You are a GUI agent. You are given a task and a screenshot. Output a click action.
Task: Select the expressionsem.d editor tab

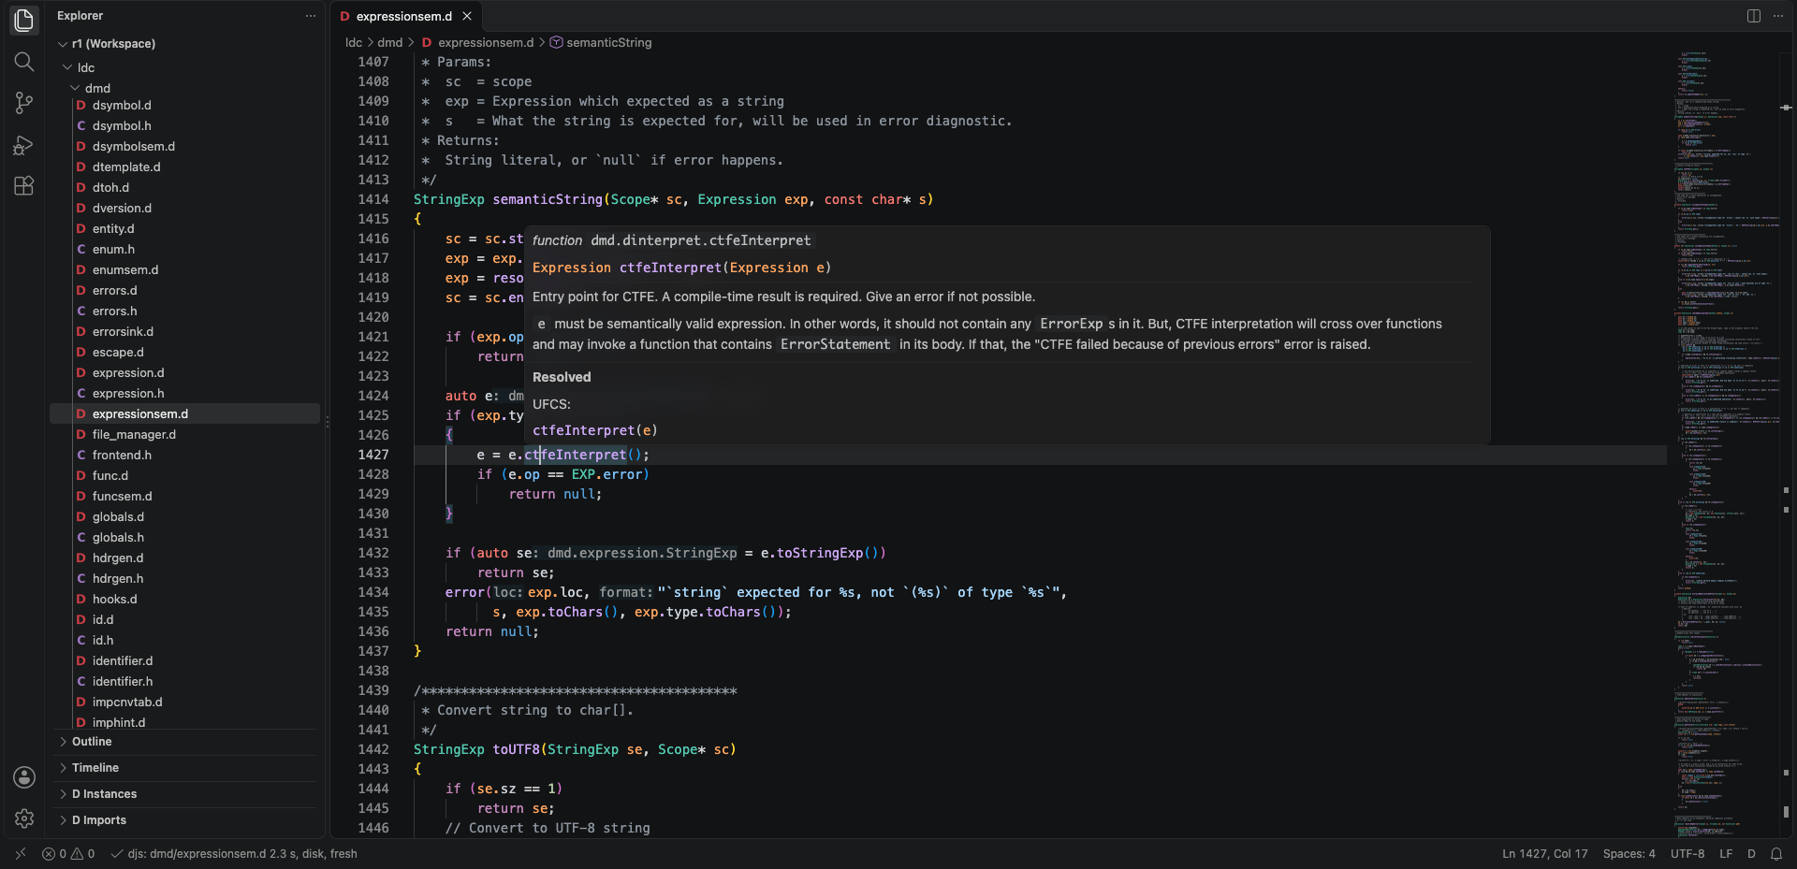coord(405,16)
